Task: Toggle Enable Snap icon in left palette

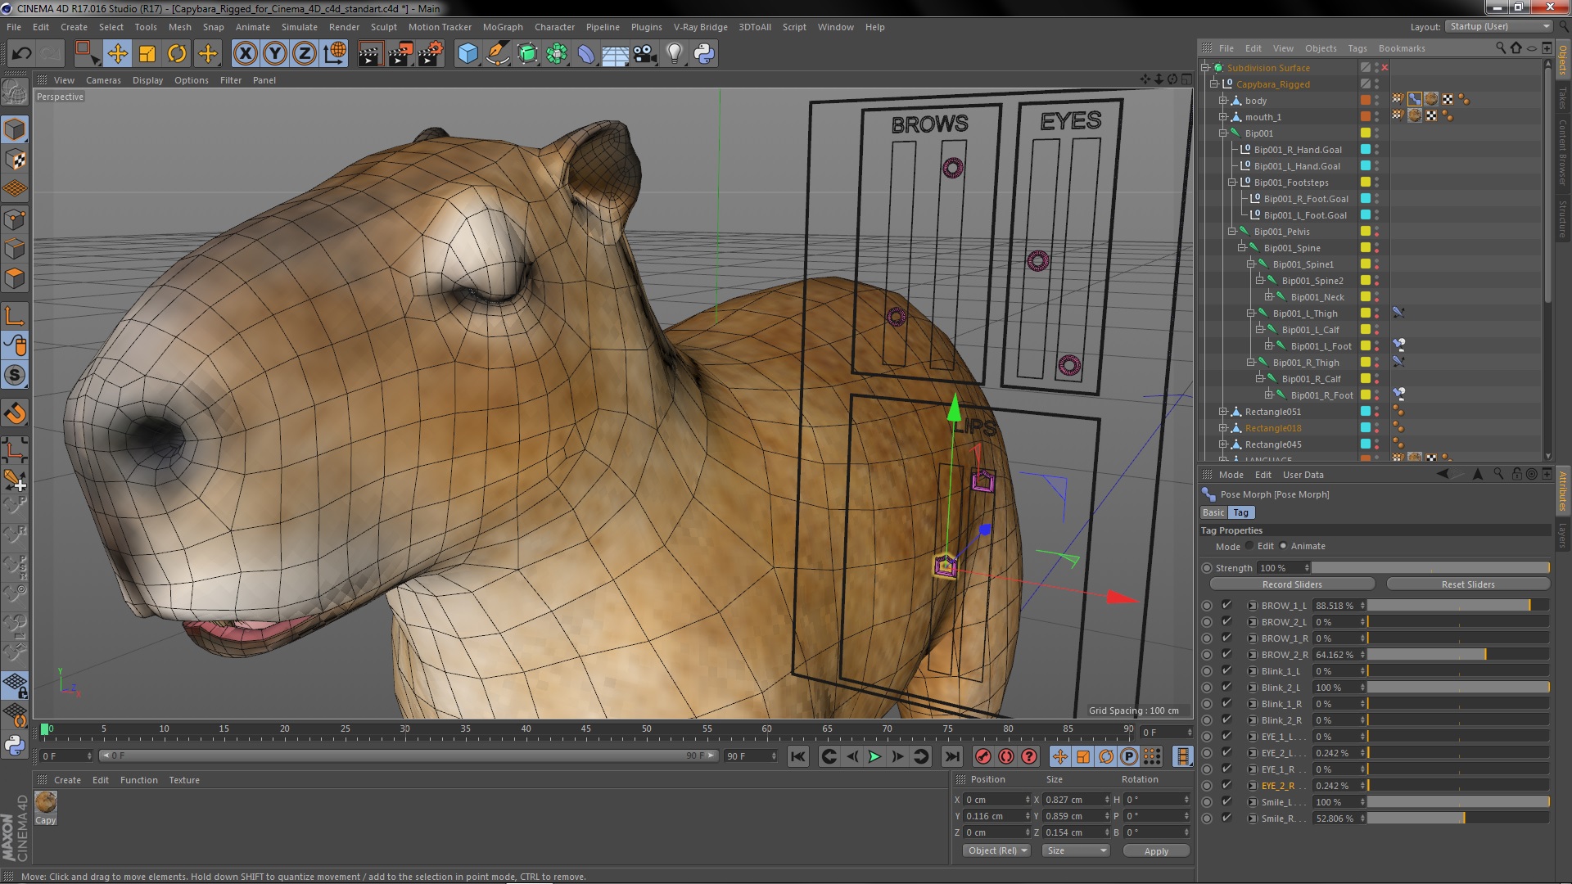Action: (x=15, y=376)
